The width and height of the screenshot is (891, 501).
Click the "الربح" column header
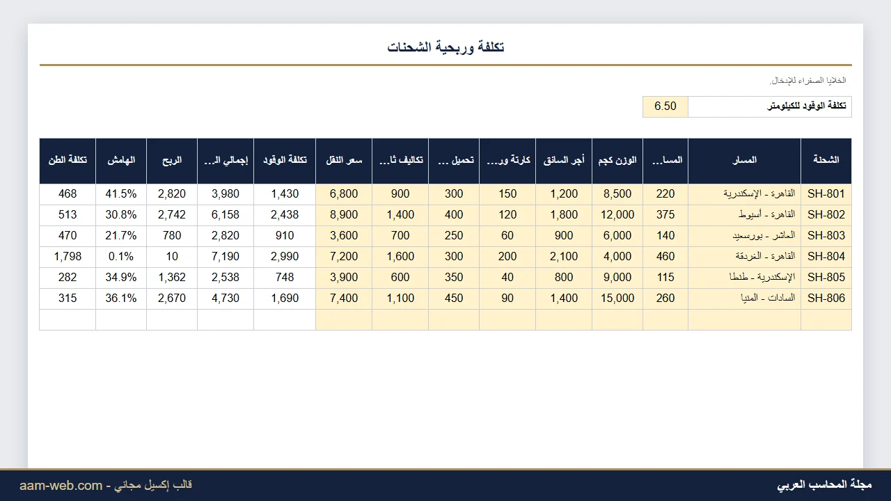tap(172, 161)
